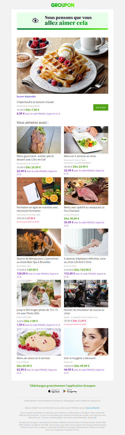The image size is (125, 435).
Task: Open the Google Play download badge
Action: pyautogui.click(x=70, y=391)
